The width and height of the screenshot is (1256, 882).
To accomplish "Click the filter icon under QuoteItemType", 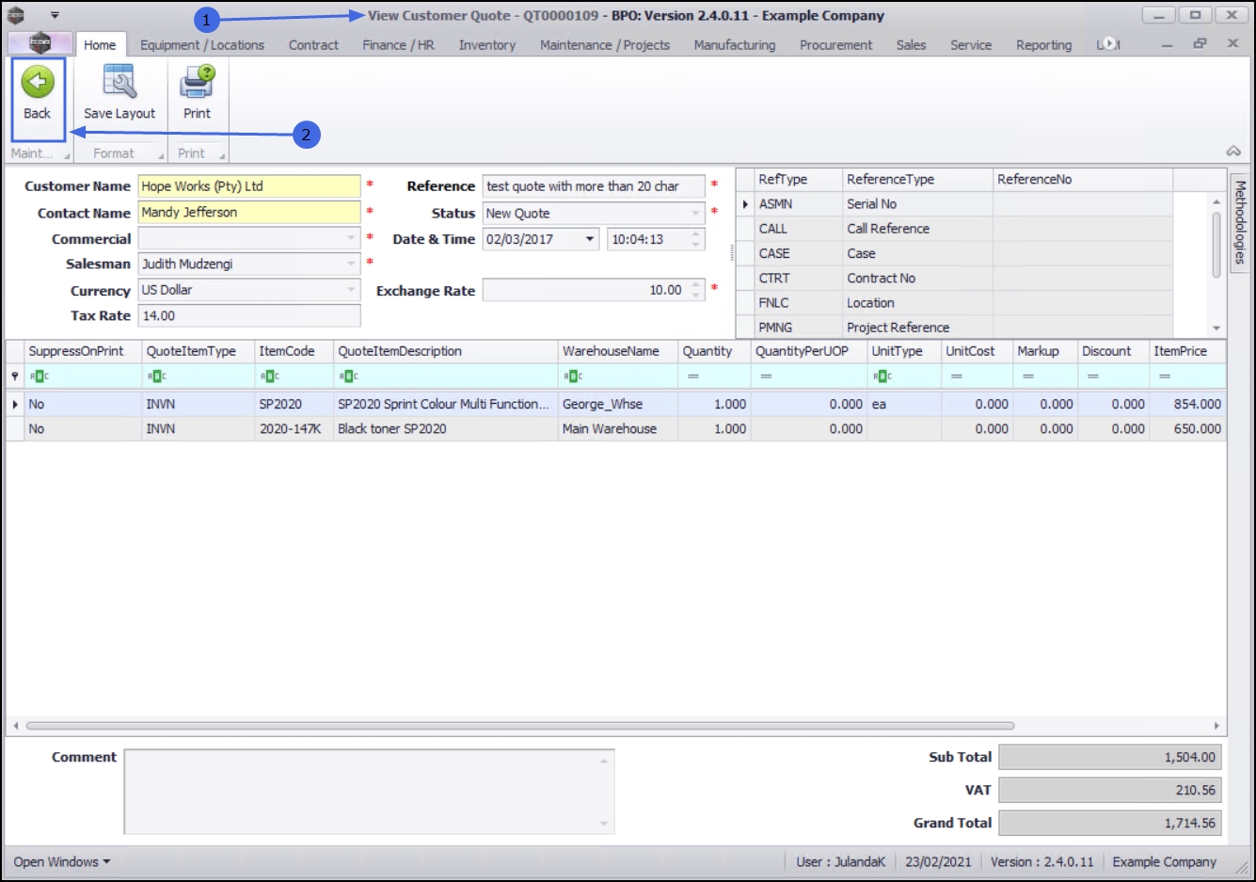I will point(156,377).
